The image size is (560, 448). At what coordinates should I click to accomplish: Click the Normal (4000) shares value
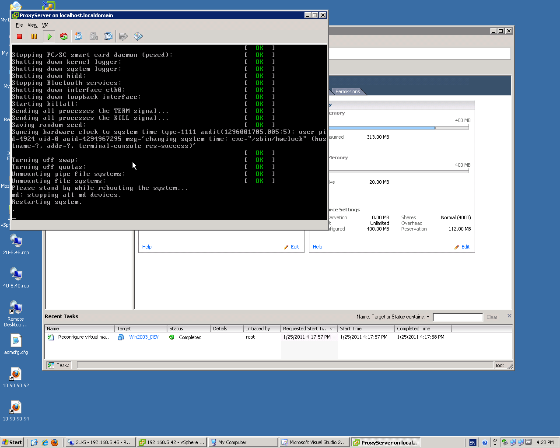click(x=456, y=217)
